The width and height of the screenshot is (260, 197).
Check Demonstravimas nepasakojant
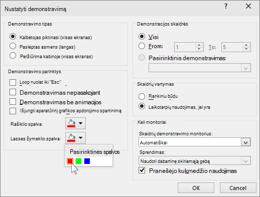[13, 92]
